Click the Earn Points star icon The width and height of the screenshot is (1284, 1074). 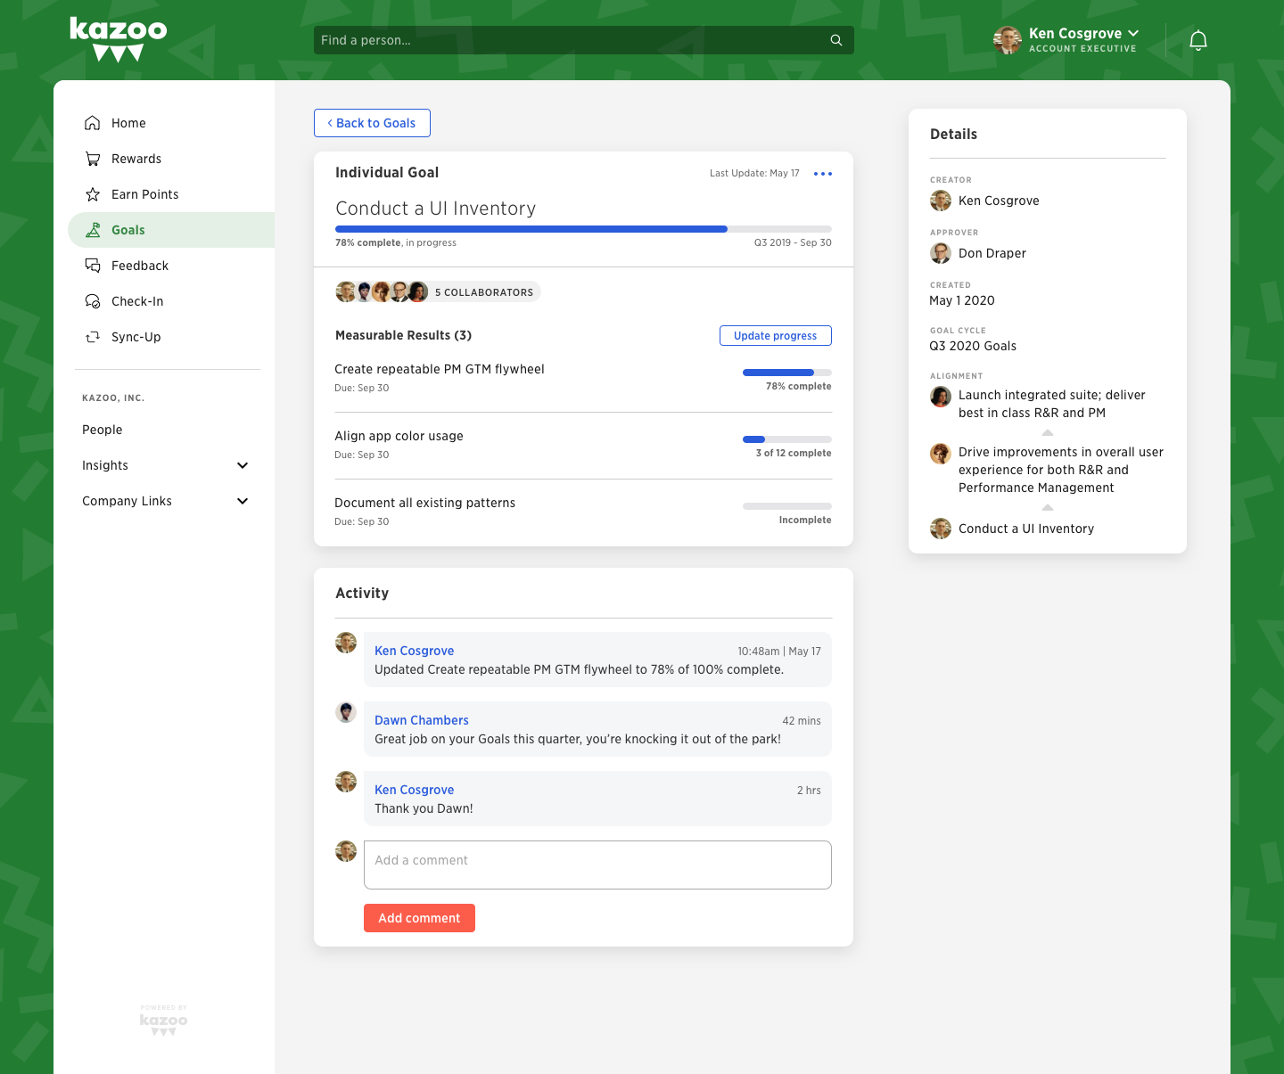click(92, 194)
